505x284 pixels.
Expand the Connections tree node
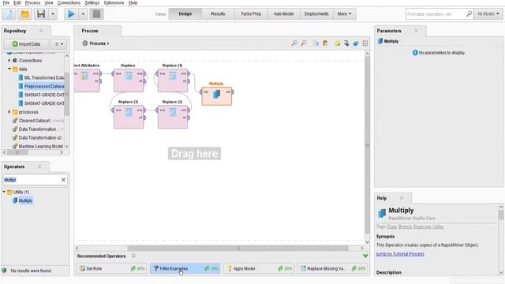tap(9, 61)
